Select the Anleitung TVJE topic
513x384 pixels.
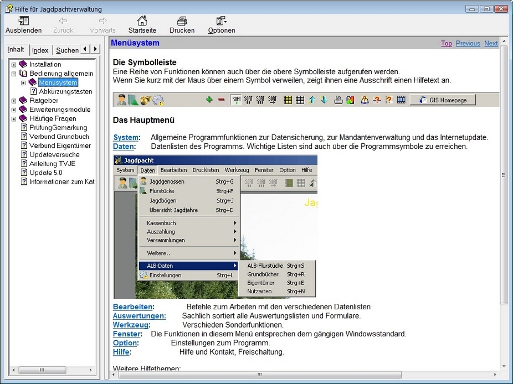point(52,163)
